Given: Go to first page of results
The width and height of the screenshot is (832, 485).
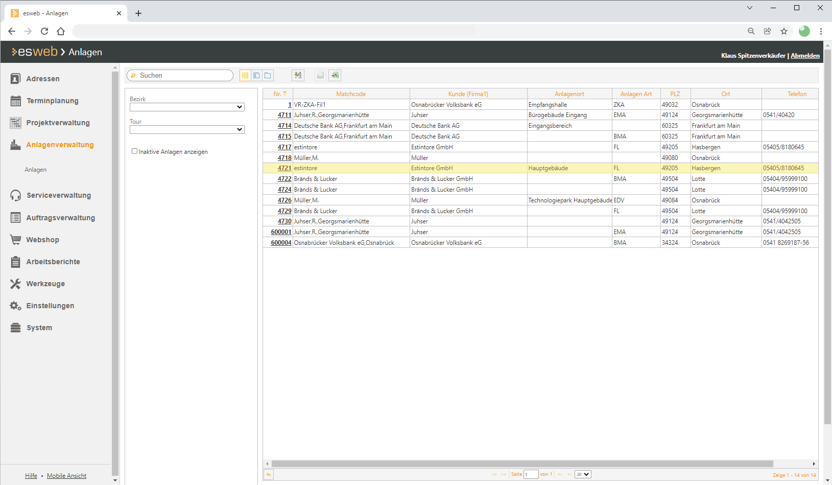Looking at the screenshot, I should coord(494,475).
